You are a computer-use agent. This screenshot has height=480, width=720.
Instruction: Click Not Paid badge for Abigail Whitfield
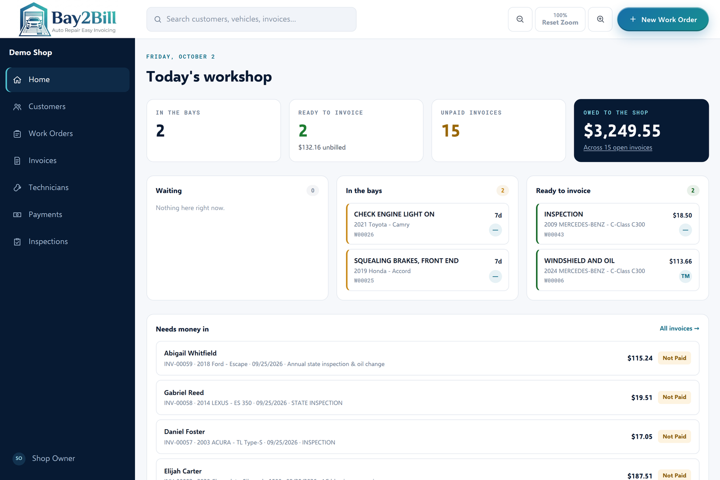(674, 358)
